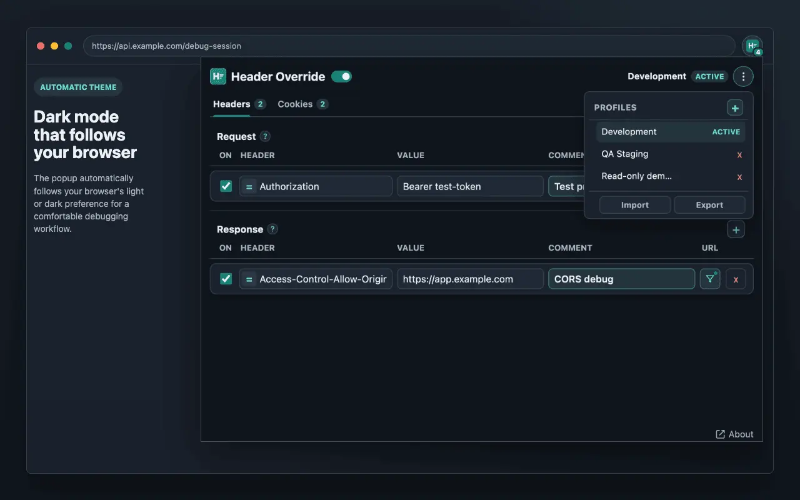Open the operation selector for Access-Control-Allow-Origin
The width and height of the screenshot is (800, 500).
tap(249, 279)
